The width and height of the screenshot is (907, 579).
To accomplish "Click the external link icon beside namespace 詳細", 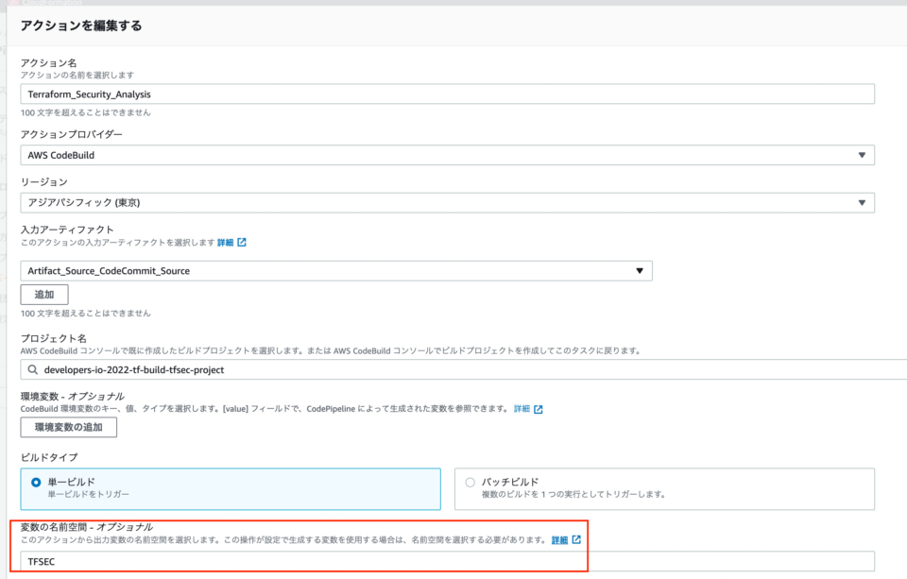I will pos(576,539).
